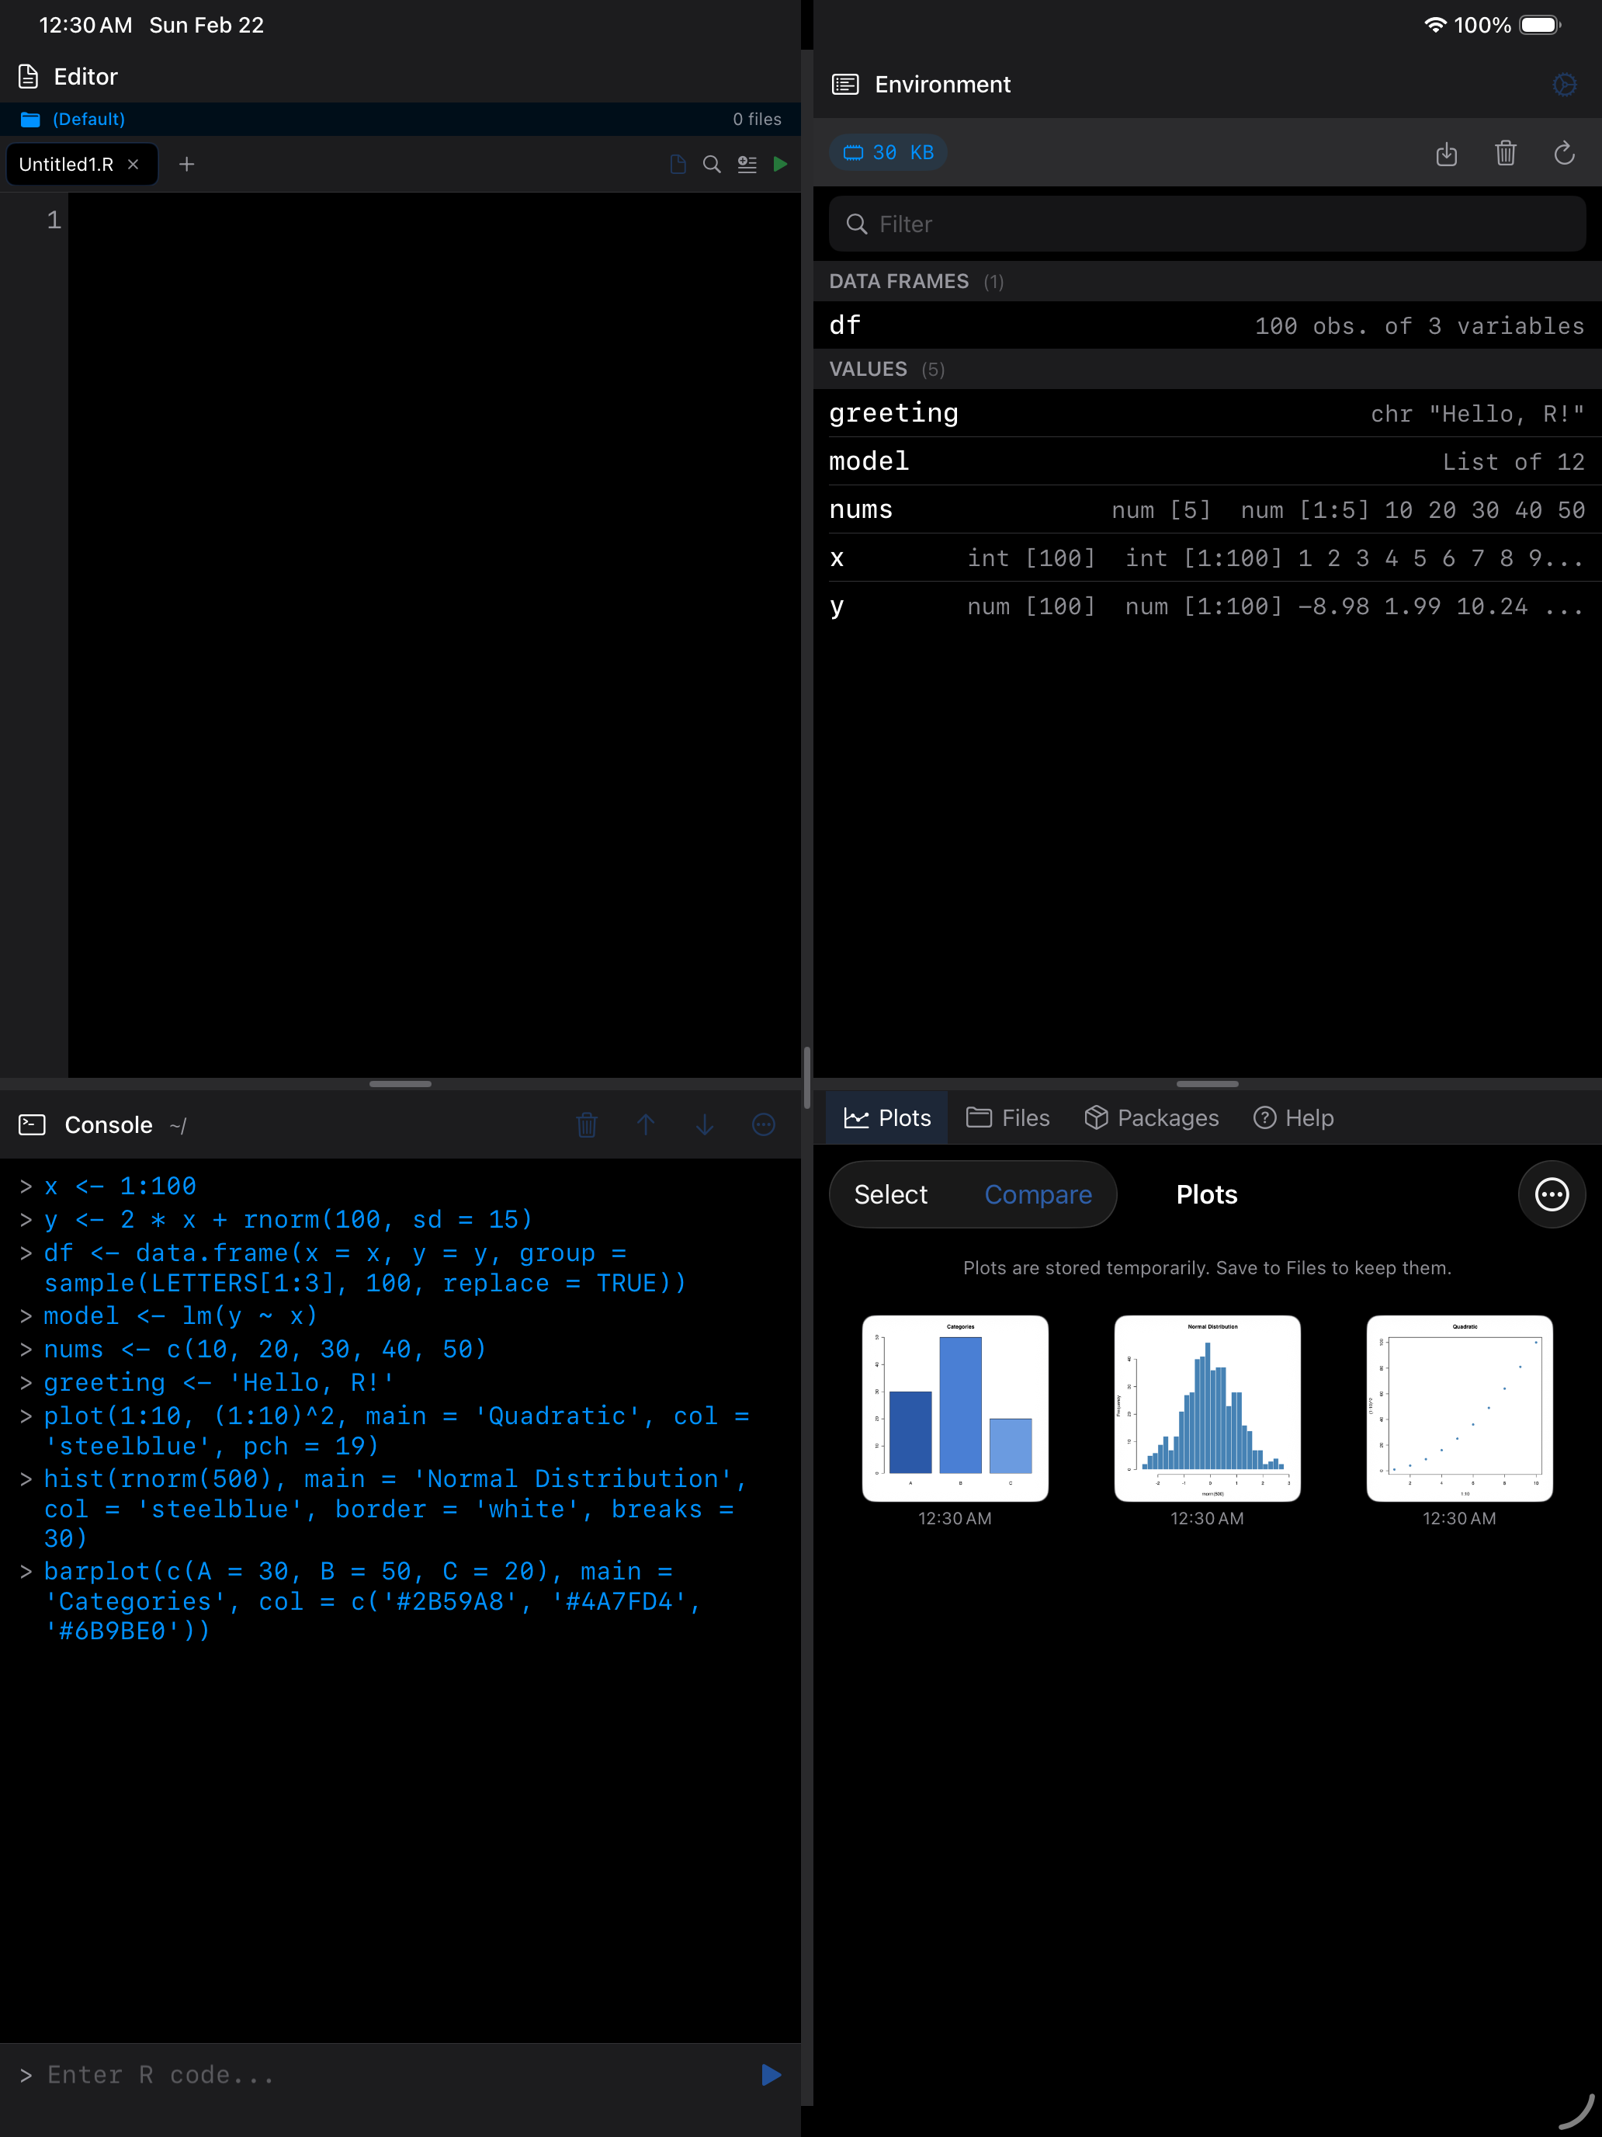Open the Normal Distribution plot thumbnail
The width and height of the screenshot is (1602, 2137).
(x=1206, y=1409)
